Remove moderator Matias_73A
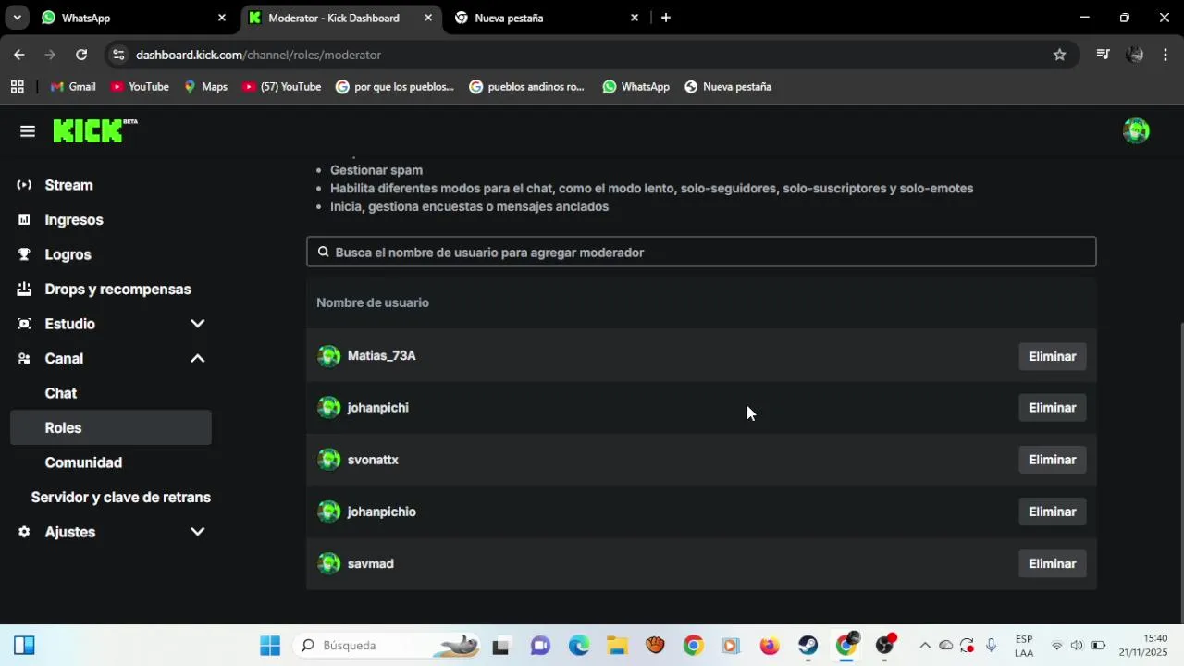Screen dimensions: 1184x666 coord(1052,356)
